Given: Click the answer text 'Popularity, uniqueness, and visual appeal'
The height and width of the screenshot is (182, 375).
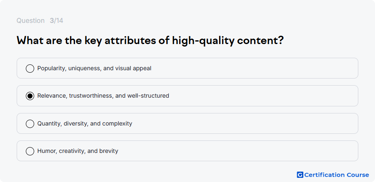Looking at the screenshot, I should tap(94, 69).
